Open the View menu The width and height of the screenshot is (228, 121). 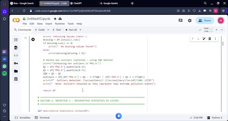(40, 24)
